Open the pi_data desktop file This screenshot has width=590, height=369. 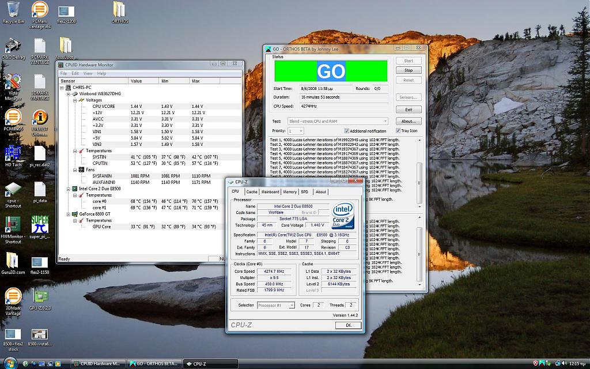pyautogui.click(x=40, y=192)
